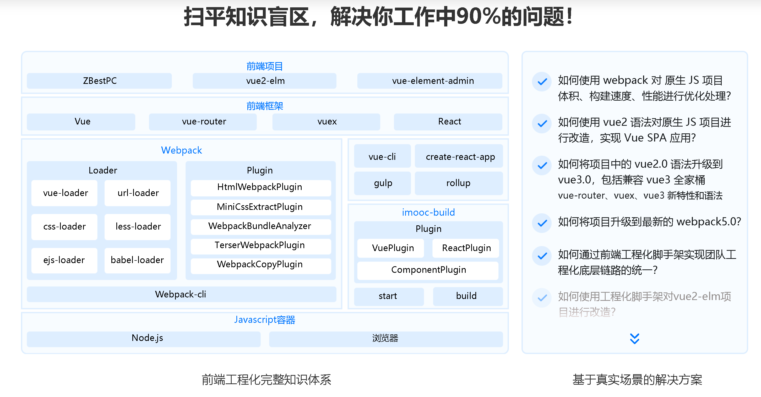Click the 基于真实场景的解决方案 caption

(x=637, y=380)
